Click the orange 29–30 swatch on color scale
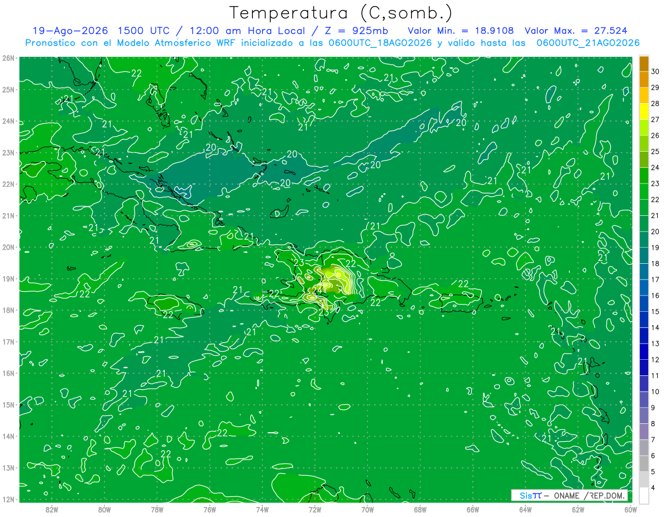The height and width of the screenshot is (517, 670). [644, 80]
